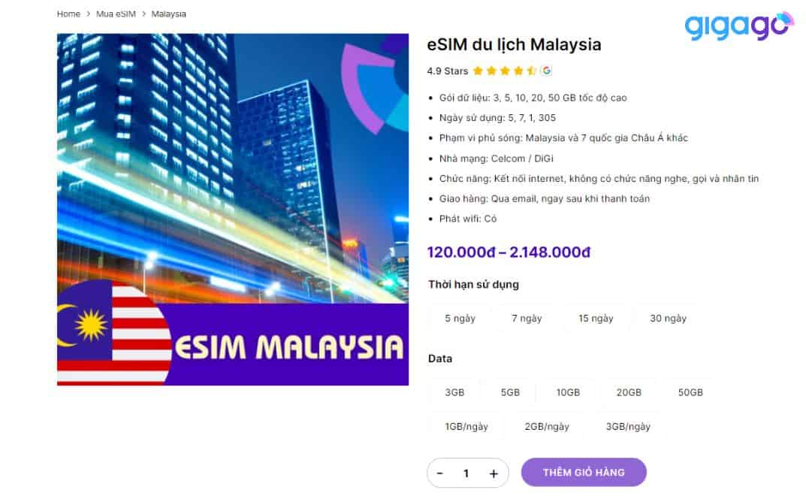Go to Home breadcrumb link
Screen dimensions: 806x499
point(68,14)
